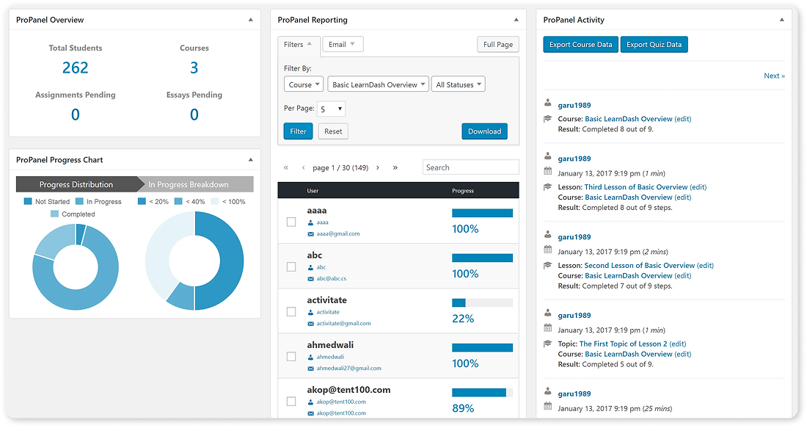This screenshot has width=807, height=428.
Task: Check the box for user aaaa
Action: point(291,222)
